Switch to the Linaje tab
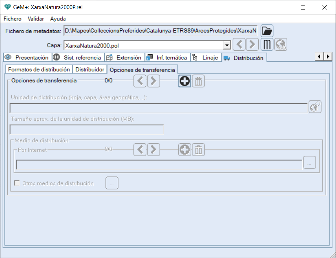The image size is (336, 258). pos(206,58)
